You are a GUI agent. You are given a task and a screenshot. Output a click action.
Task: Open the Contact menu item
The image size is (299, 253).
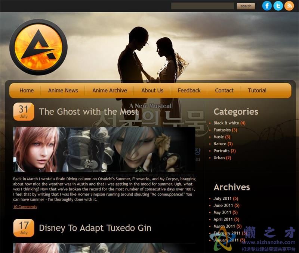pos(224,91)
